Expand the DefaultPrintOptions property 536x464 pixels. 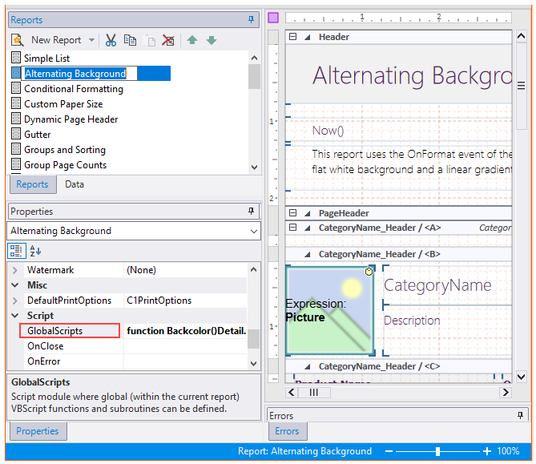pyautogui.click(x=15, y=301)
